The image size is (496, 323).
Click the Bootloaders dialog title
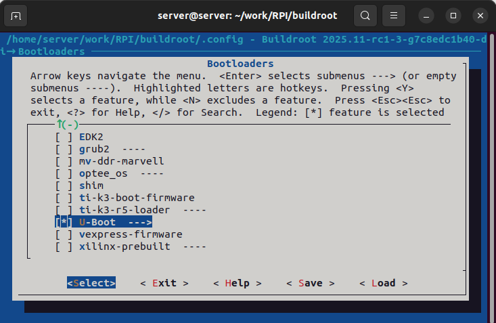pyautogui.click(x=240, y=64)
